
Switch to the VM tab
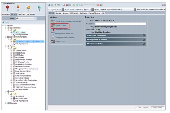point(28,14)
